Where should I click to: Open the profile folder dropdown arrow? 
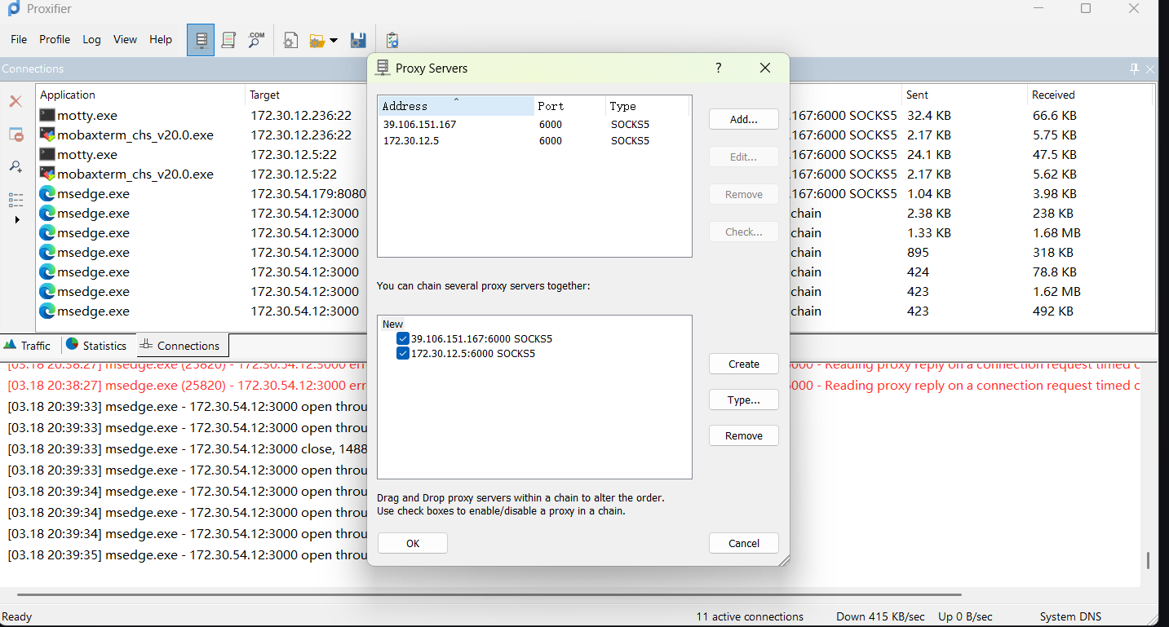coord(334,41)
